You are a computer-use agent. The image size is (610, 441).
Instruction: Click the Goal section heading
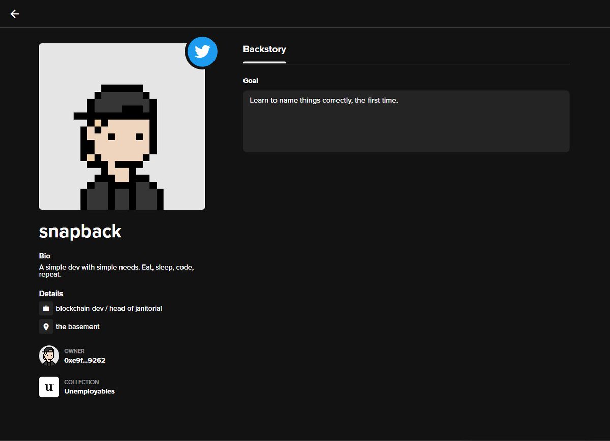click(251, 80)
